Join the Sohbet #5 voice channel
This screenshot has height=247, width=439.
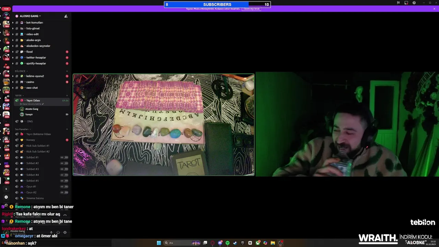click(41, 181)
